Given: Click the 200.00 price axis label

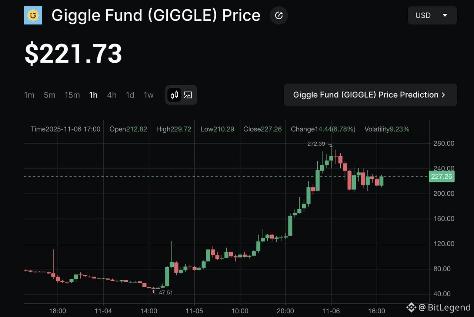Looking at the screenshot, I should (444, 194).
